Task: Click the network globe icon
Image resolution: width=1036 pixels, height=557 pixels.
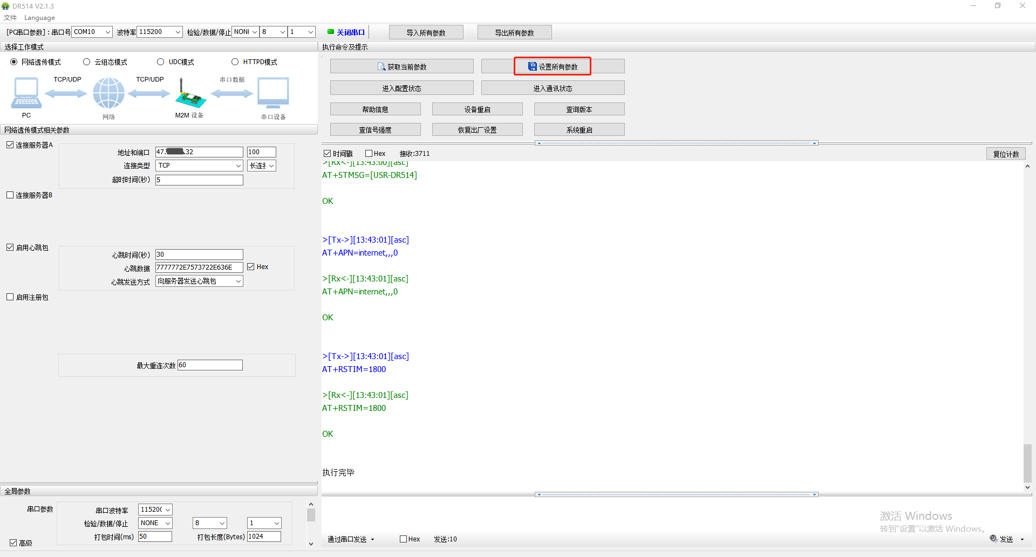Action: (108, 93)
